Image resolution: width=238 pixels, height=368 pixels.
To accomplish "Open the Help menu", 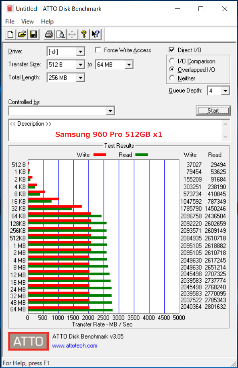I will [47, 22].
